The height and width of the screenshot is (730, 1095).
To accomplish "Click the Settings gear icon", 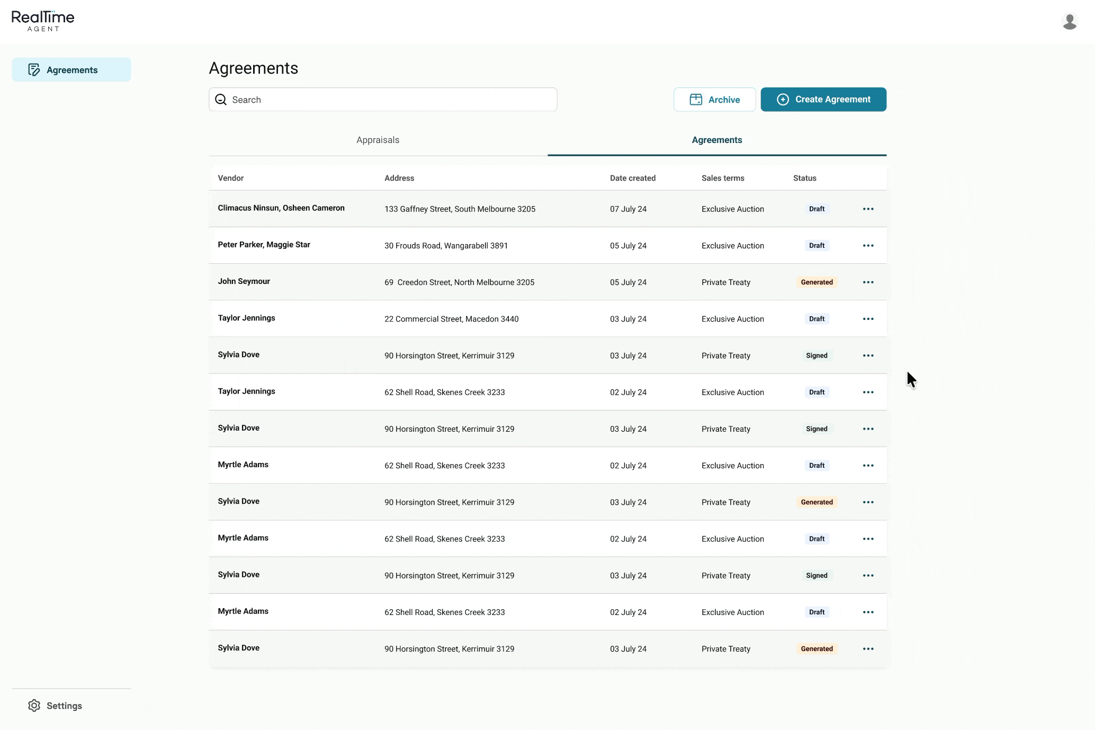I will coord(34,706).
